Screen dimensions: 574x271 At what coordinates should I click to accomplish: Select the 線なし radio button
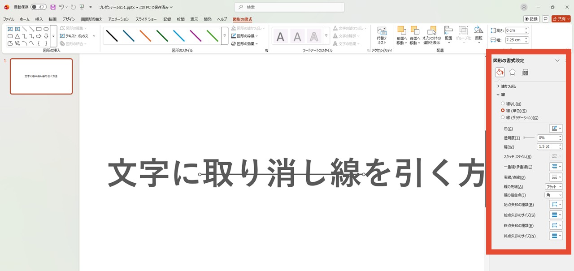[503, 103]
